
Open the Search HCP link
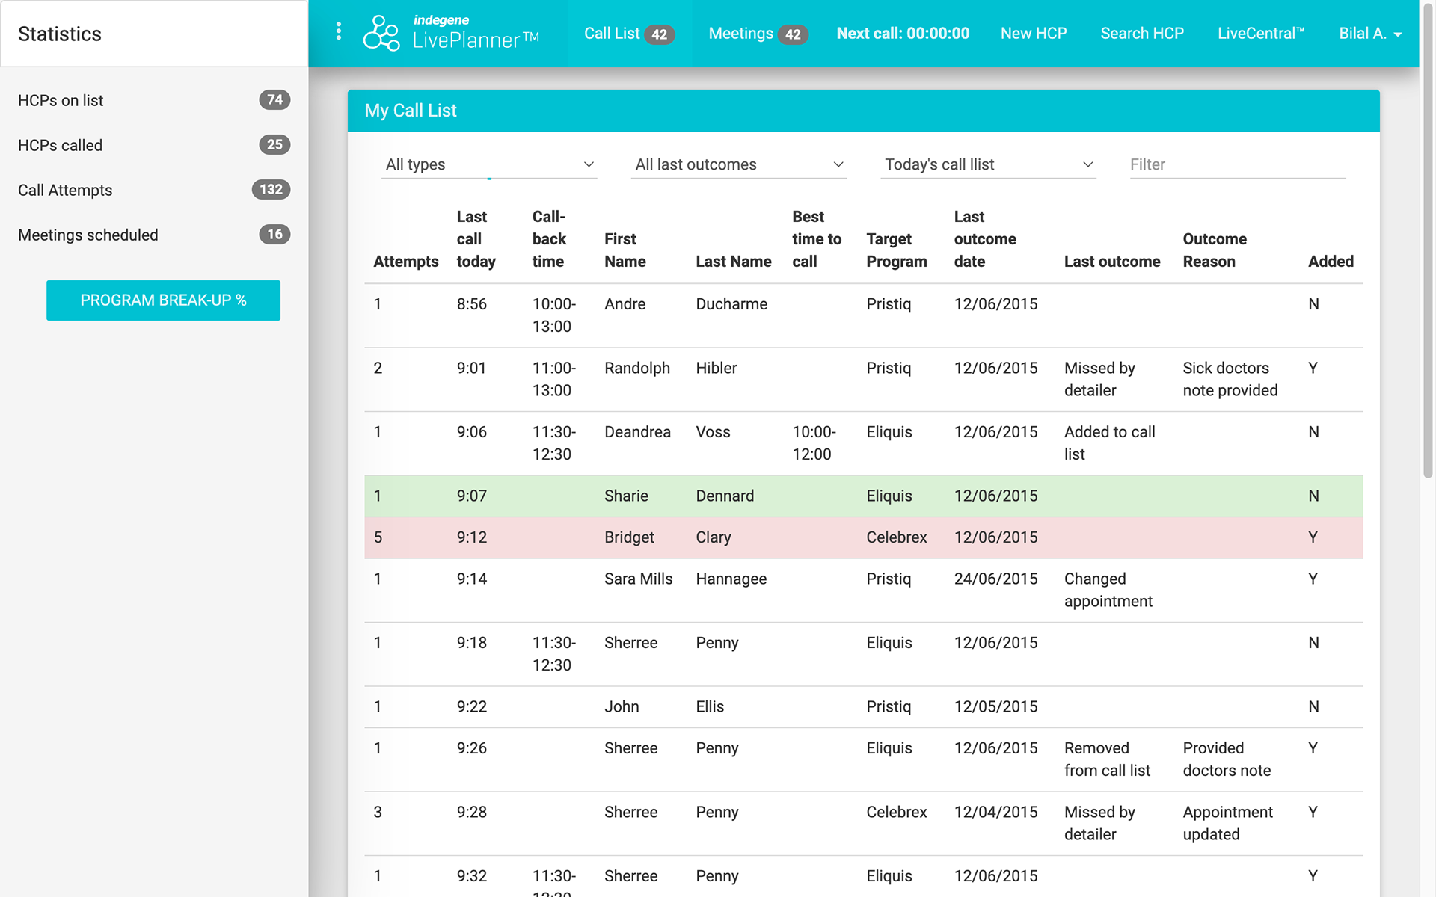click(x=1142, y=34)
